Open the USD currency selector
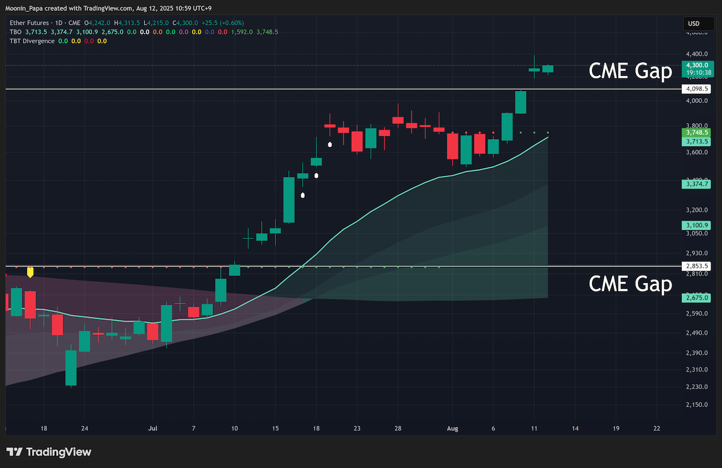722x468 pixels. (693, 24)
